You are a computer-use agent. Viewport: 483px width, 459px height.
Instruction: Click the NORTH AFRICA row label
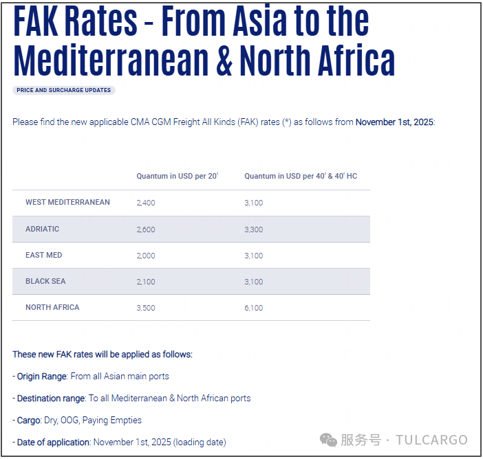tap(52, 307)
